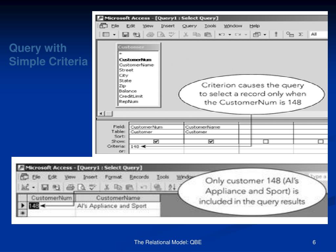Click Criteria cell containing 148 in design grid
Screen dimensions: 336x252
157,147
